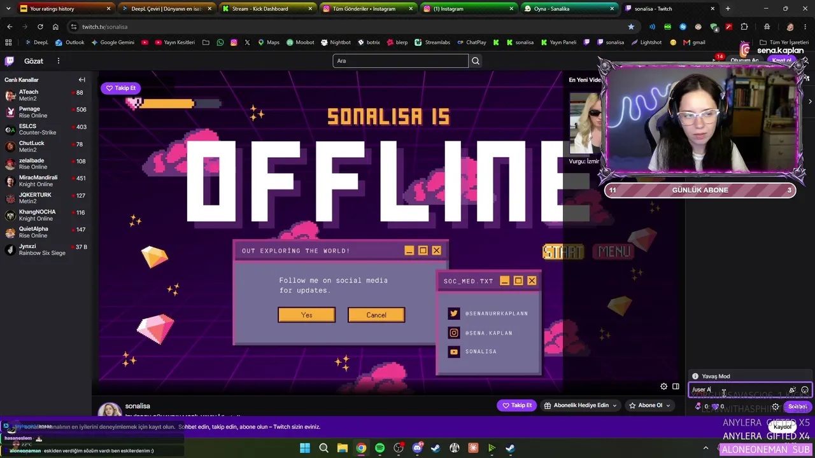Open the Twitch three-dot more menu
The height and width of the screenshot is (458, 815).
click(58, 61)
